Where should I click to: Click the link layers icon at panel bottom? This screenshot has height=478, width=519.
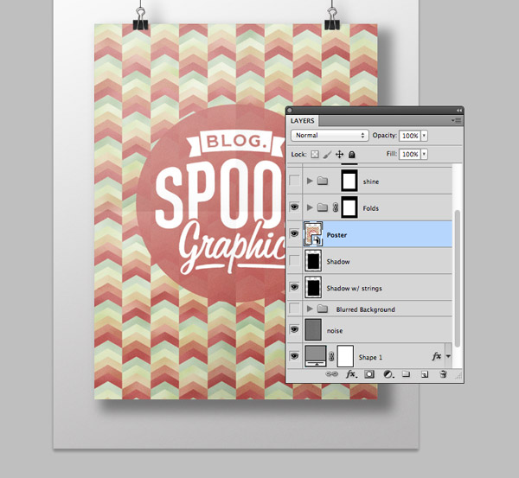click(331, 374)
